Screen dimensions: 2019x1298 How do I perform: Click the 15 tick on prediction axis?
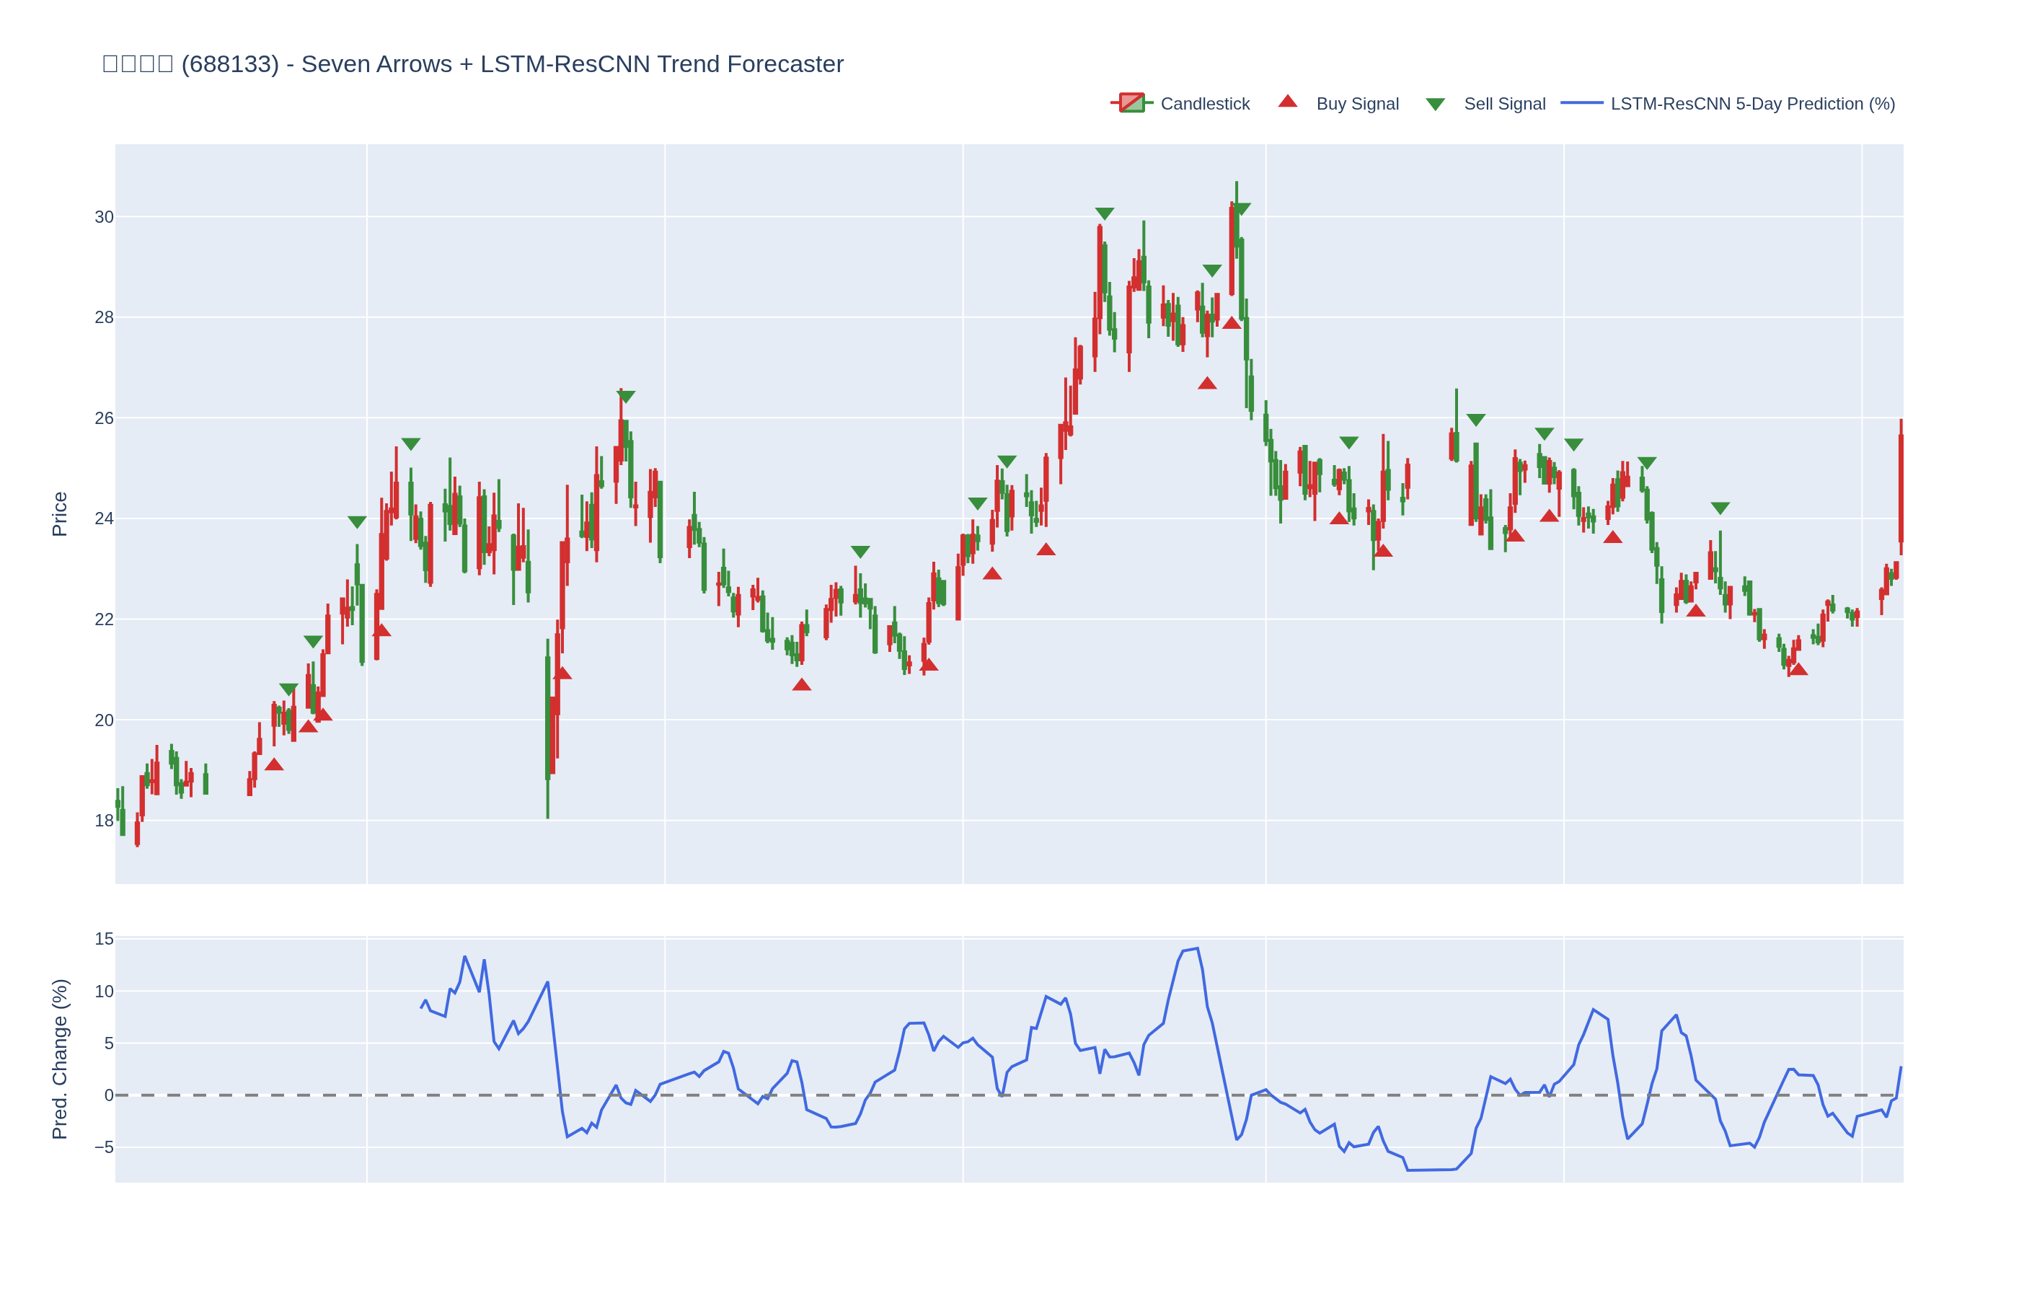(x=104, y=939)
